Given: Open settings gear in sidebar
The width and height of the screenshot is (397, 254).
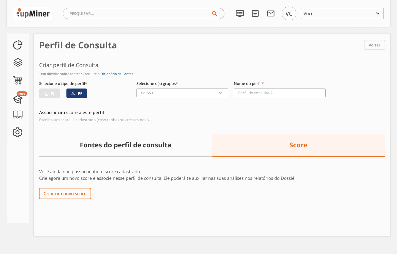Looking at the screenshot, I should [17, 132].
